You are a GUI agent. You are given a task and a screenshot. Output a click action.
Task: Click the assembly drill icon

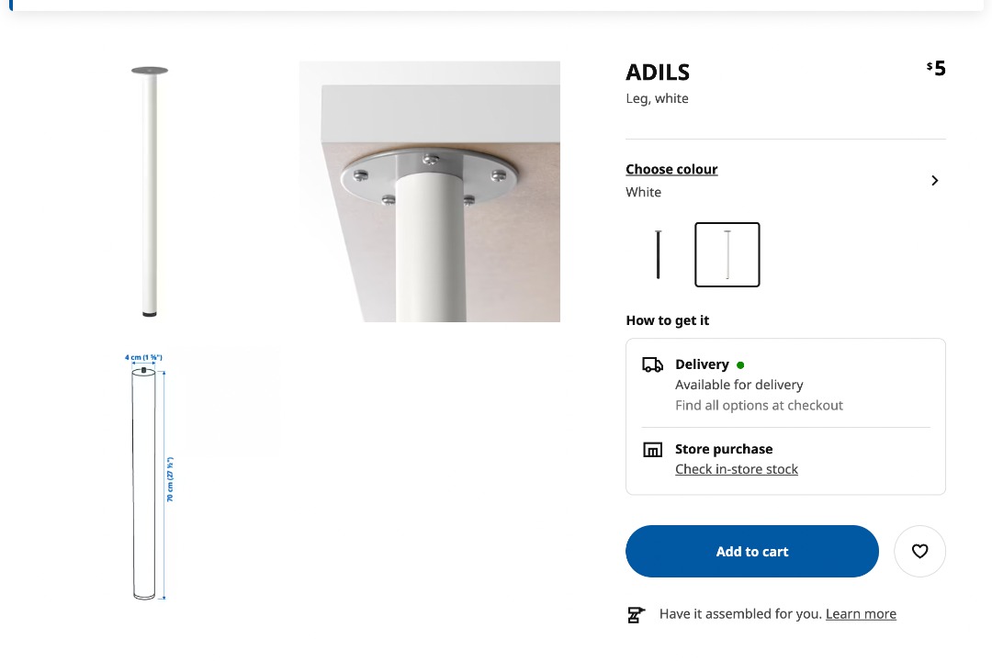point(636,614)
